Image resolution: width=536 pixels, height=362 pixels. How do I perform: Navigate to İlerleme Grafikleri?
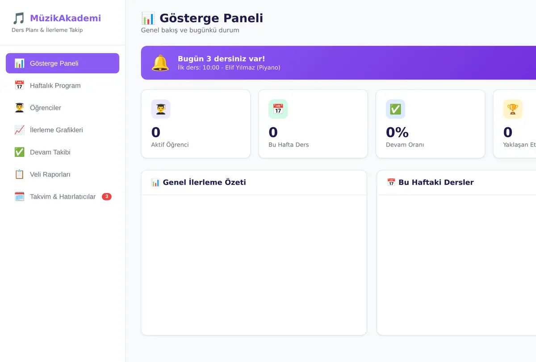click(x=63, y=130)
